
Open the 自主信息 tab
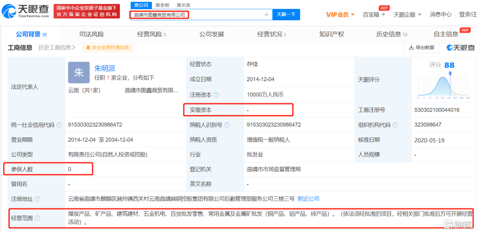pyautogui.click(x=446, y=34)
